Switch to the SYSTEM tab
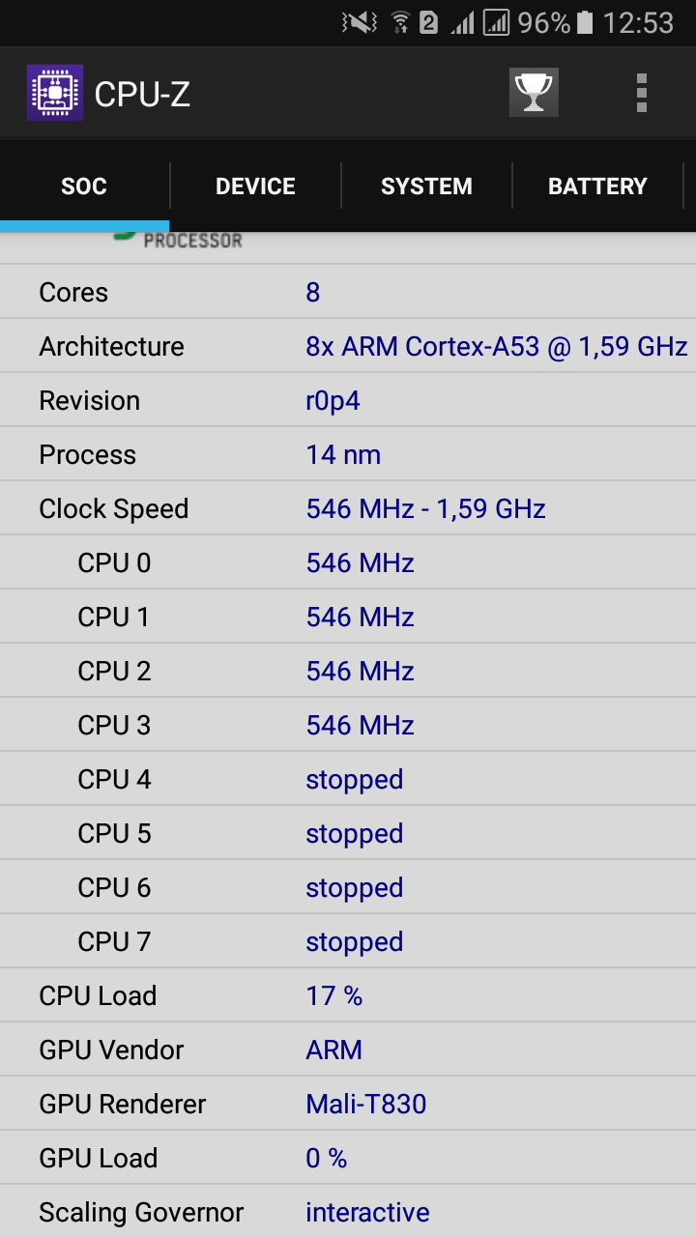 pyautogui.click(x=426, y=187)
